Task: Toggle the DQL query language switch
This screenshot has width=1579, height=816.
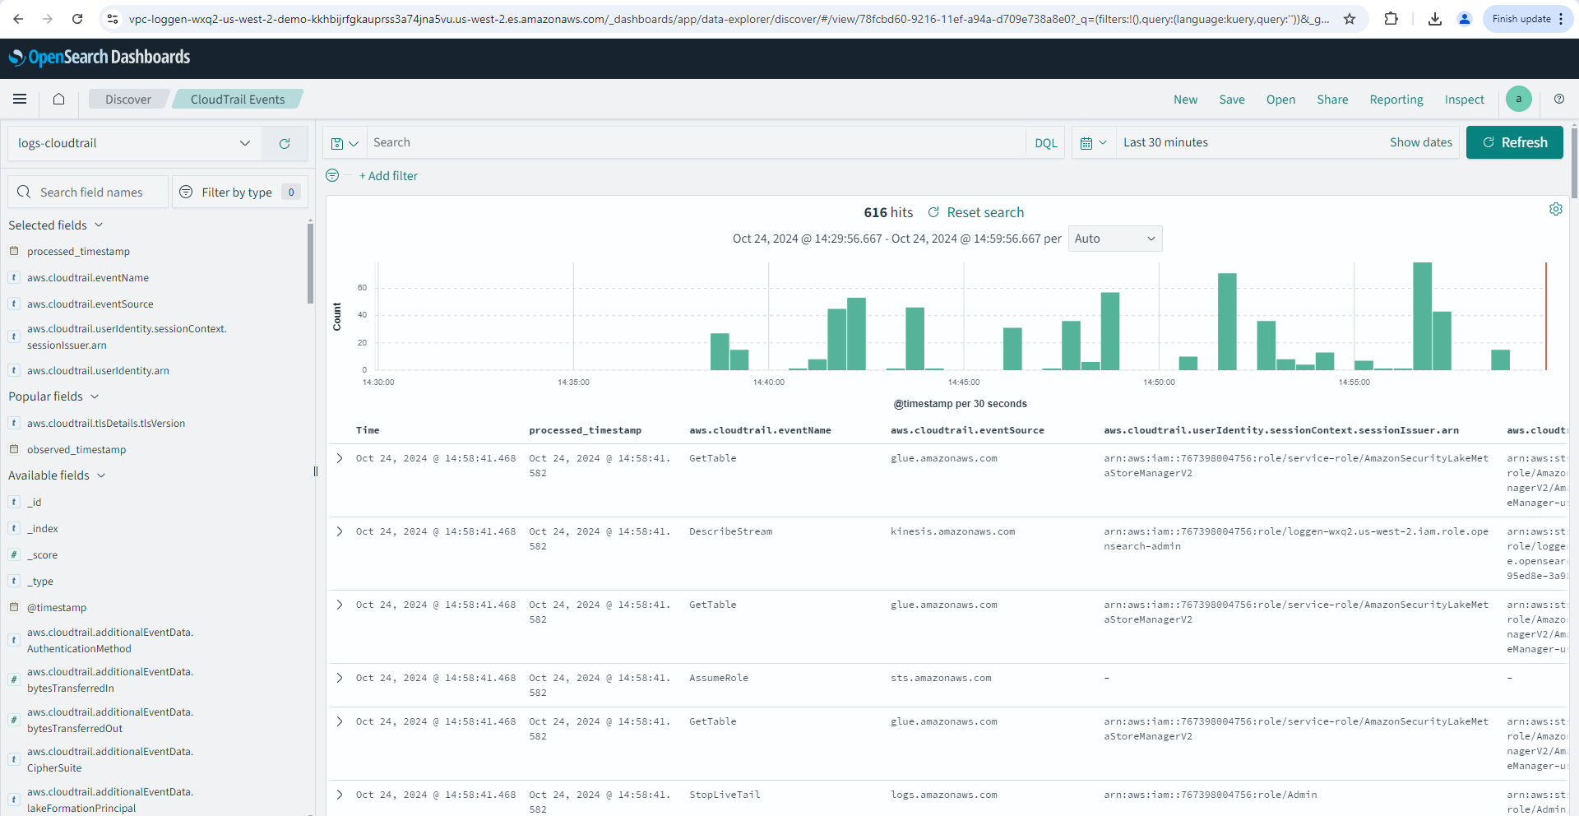Action: [1046, 143]
